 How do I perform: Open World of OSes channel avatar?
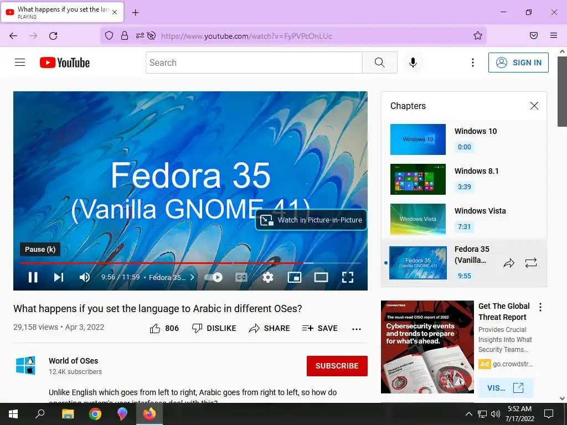click(25, 365)
